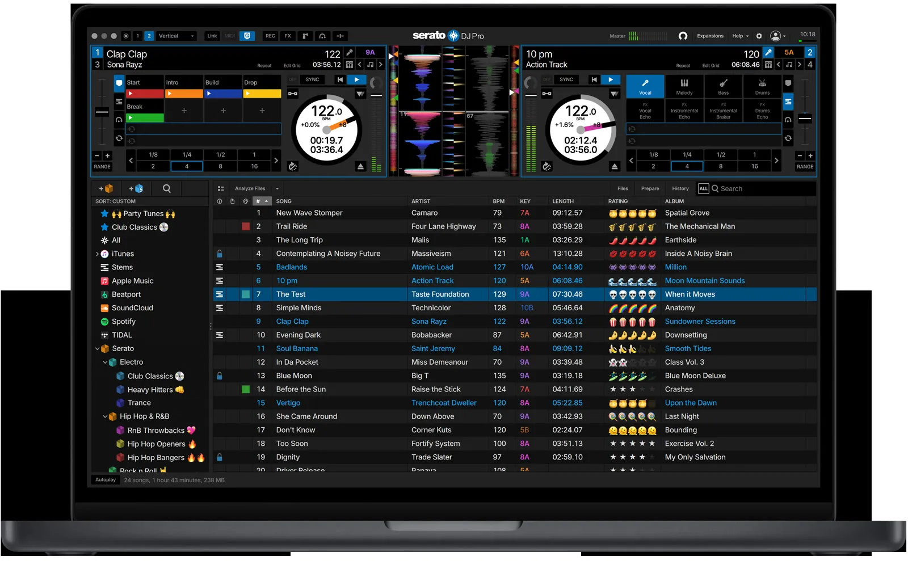
Task: Click the RANGE button on deck 1
Action: click(x=102, y=167)
